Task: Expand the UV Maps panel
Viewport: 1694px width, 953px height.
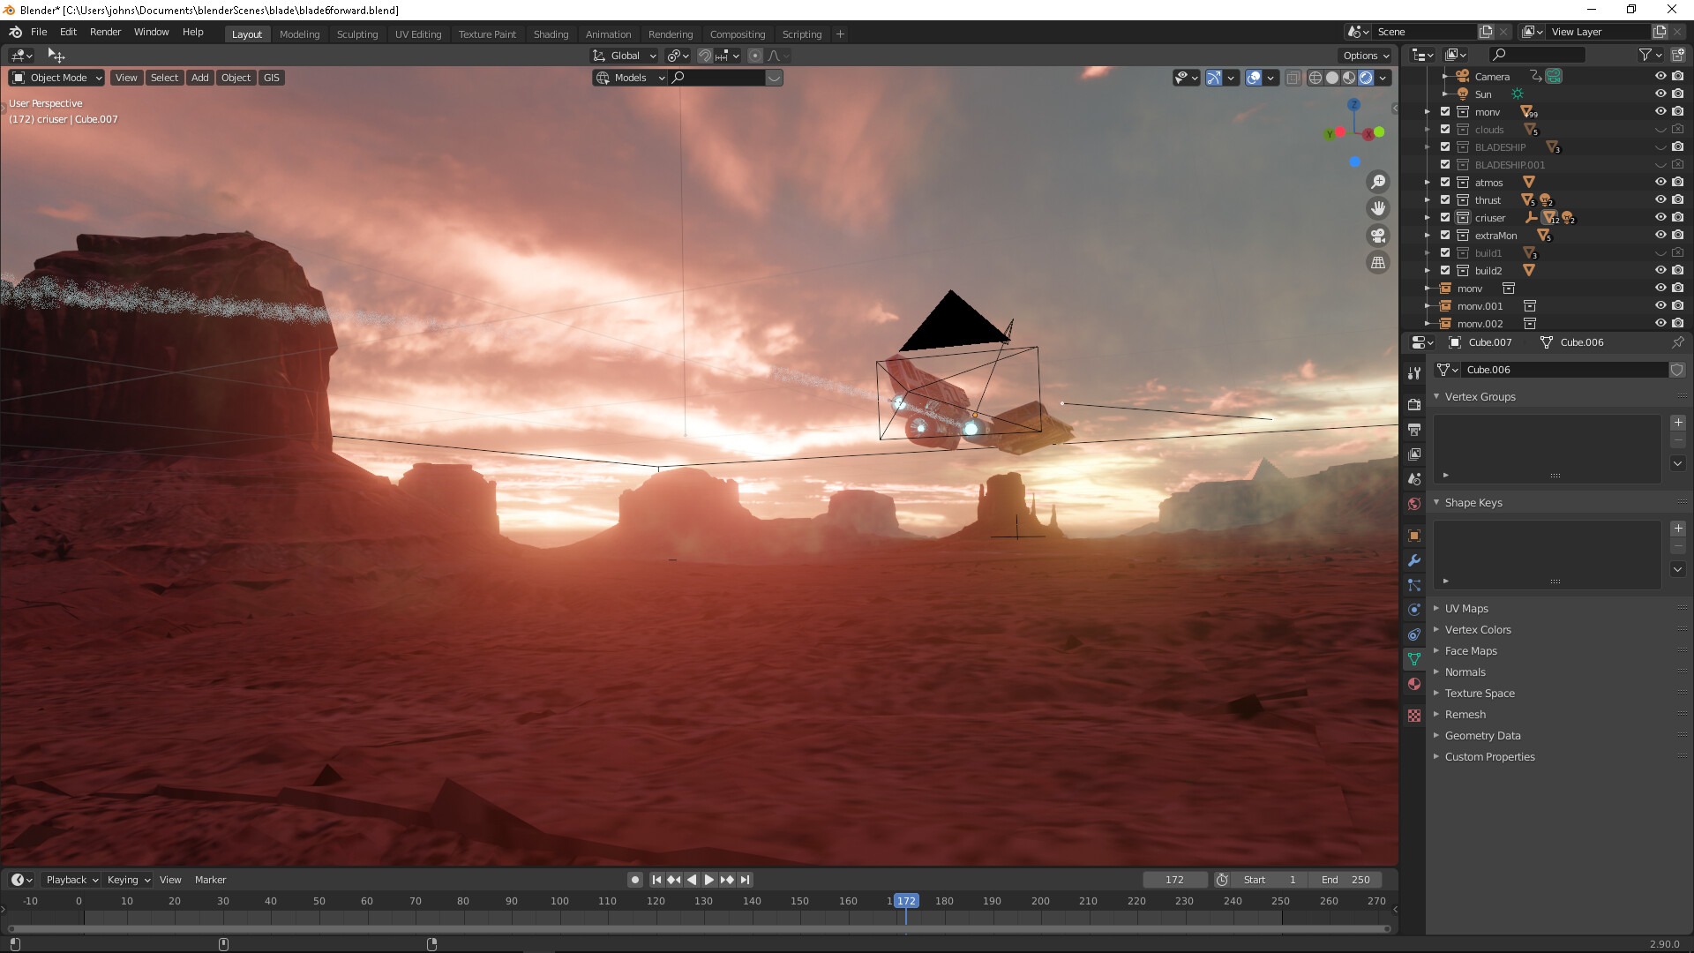Action: tap(1466, 609)
